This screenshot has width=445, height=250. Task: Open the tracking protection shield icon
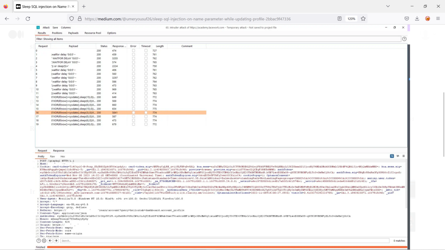72,19
